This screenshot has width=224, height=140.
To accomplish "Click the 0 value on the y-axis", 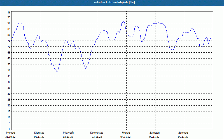I will (10, 129).
